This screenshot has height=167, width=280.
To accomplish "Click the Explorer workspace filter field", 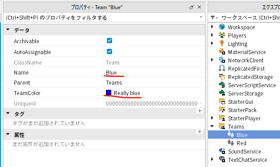I will coord(250,17).
